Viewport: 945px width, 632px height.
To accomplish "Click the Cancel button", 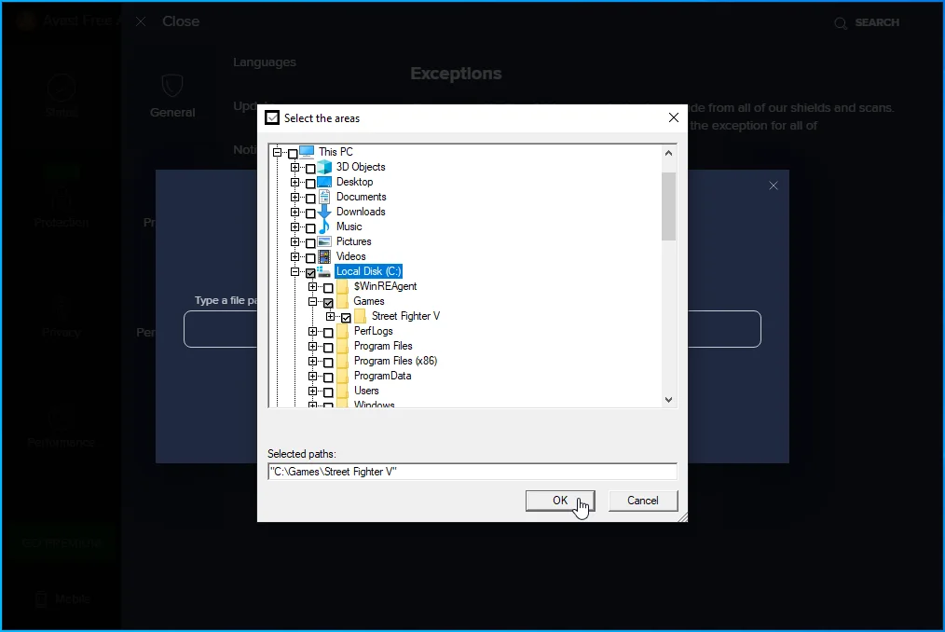I will point(642,501).
